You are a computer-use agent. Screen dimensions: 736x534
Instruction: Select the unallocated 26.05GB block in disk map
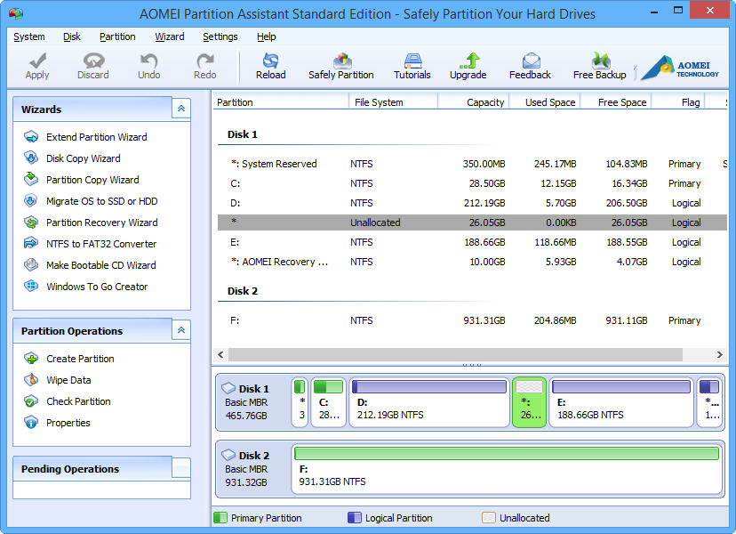[x=528, y=402]
